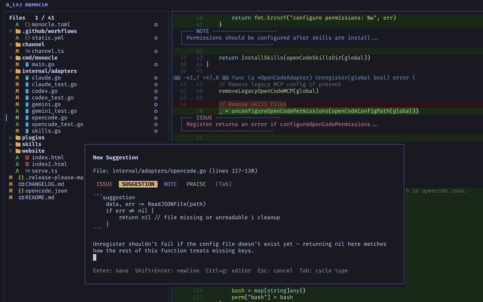Toggle the circle indicator beside monocle.toml
This screenshot has height=302, width=483.
[156, 24]
